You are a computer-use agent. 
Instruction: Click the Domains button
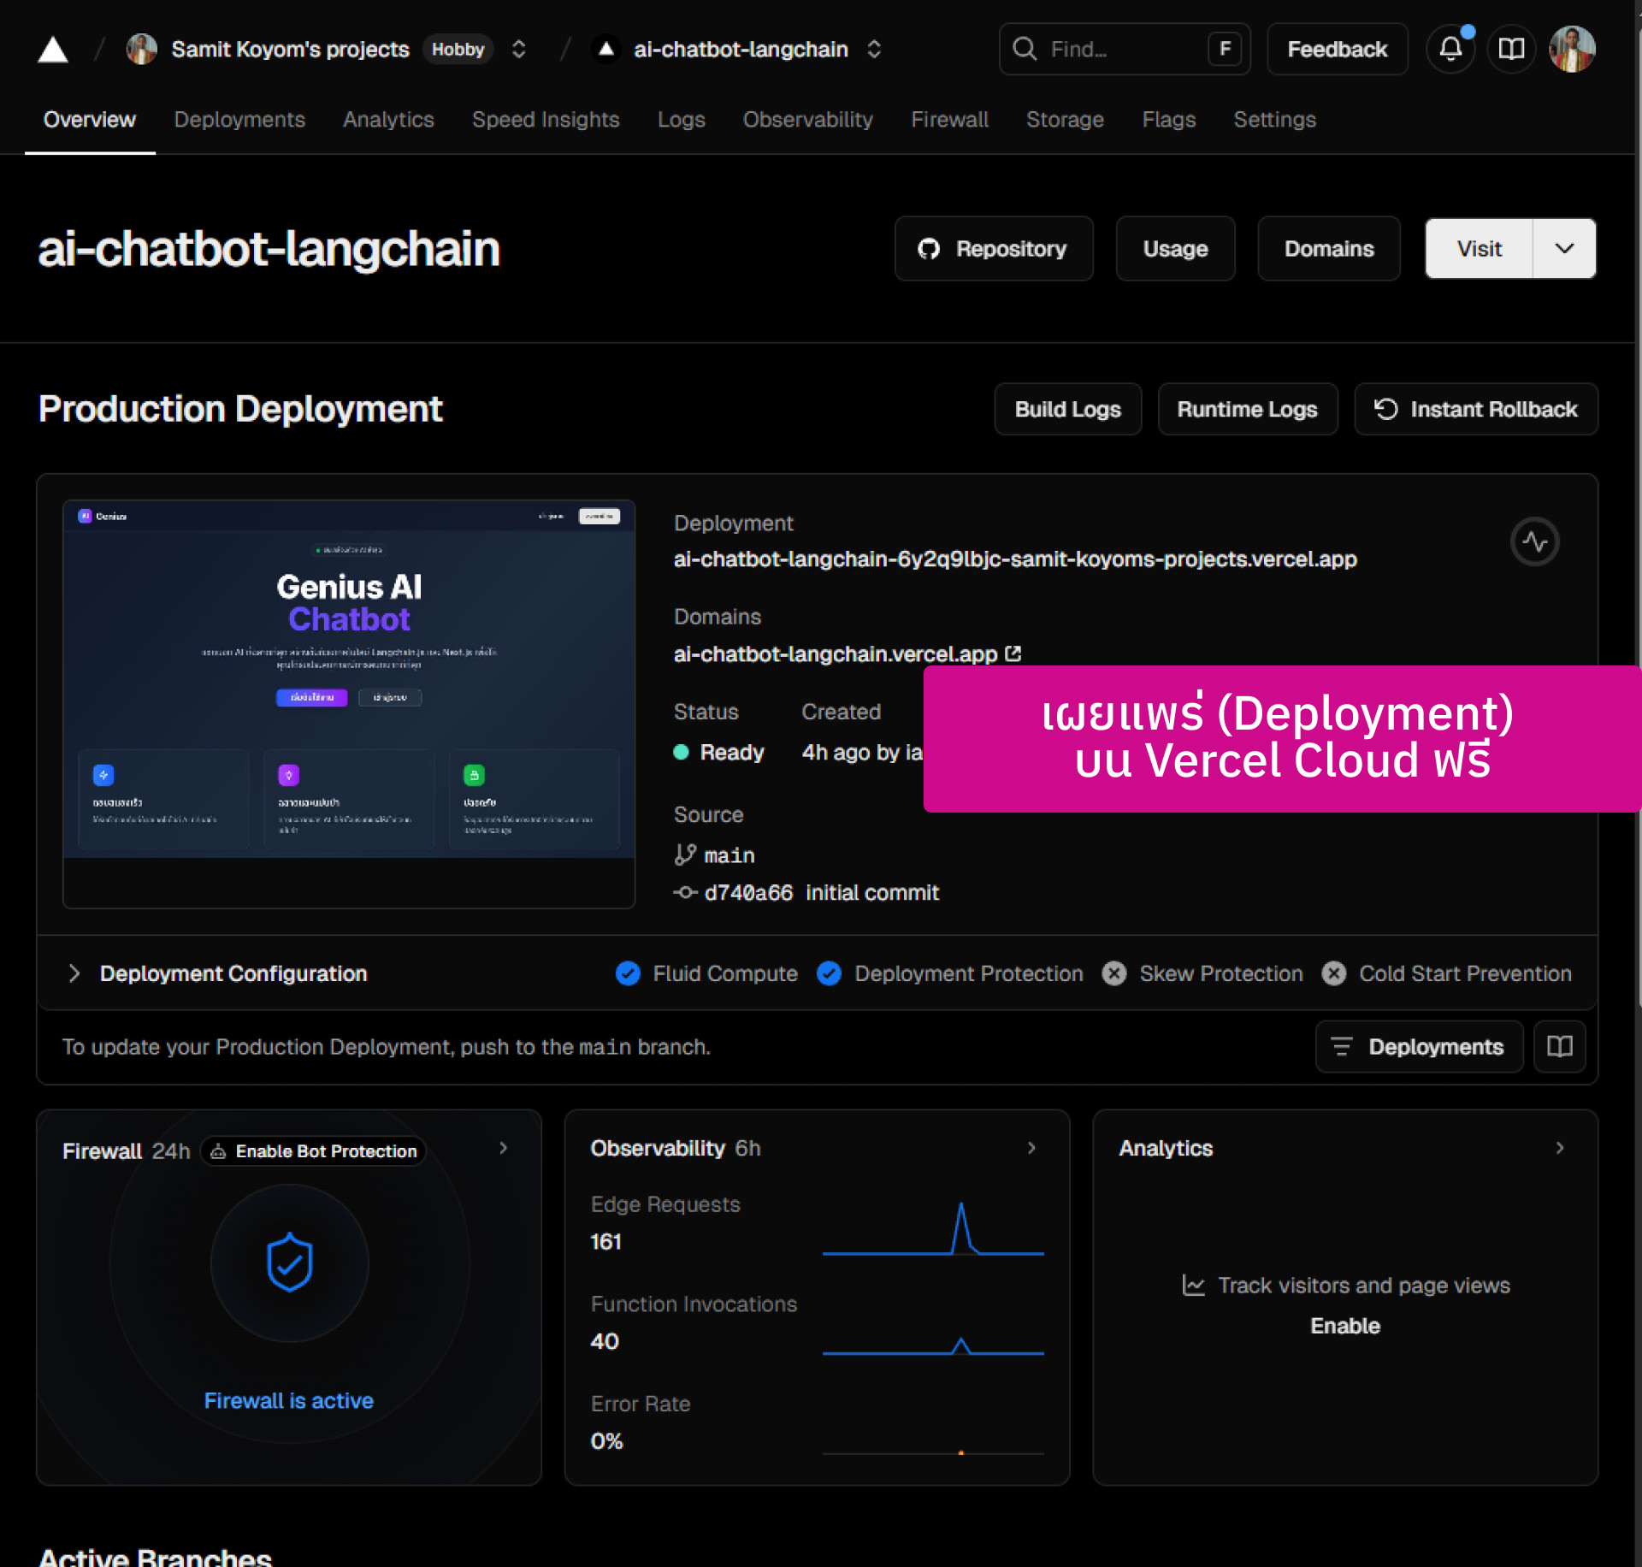(x=1329, y=248)
